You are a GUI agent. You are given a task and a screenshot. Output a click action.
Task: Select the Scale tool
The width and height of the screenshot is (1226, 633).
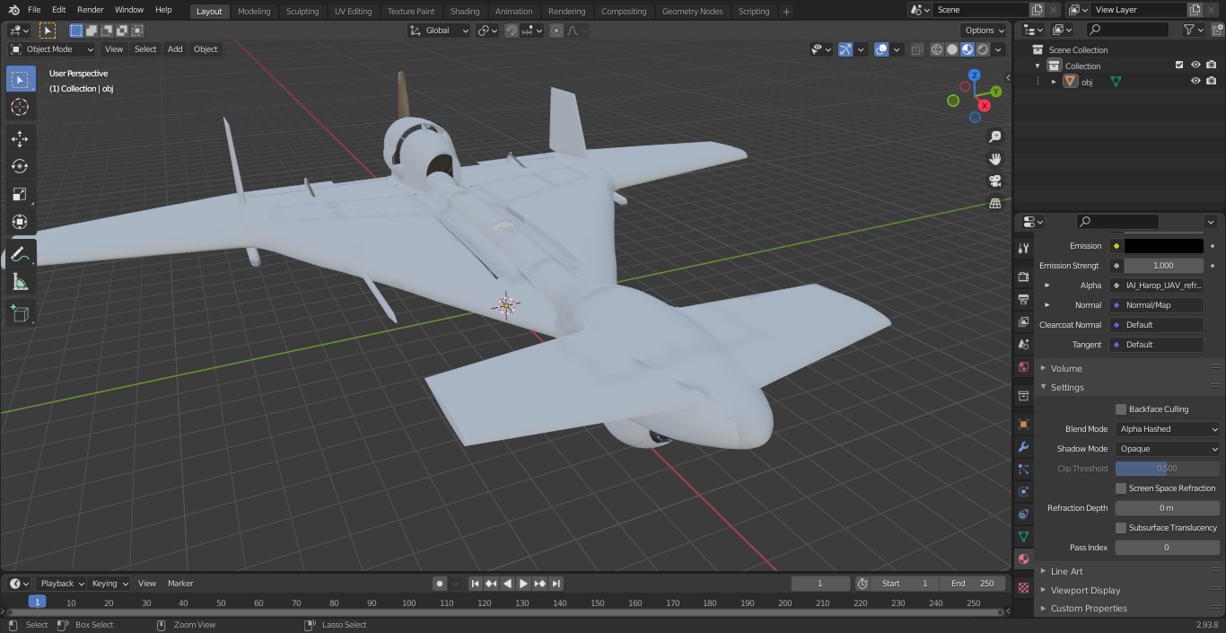[20, 194]
